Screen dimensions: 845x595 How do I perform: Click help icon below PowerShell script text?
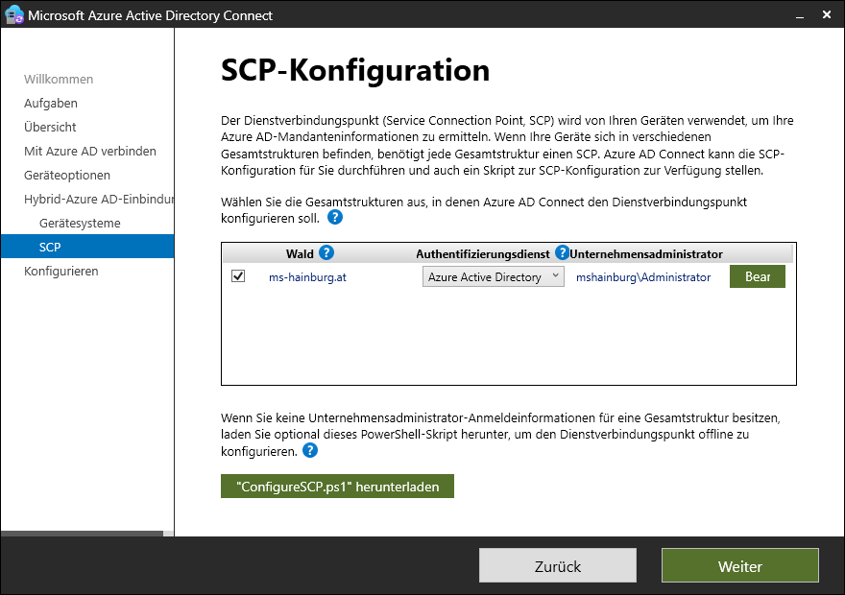coord(309,450)
